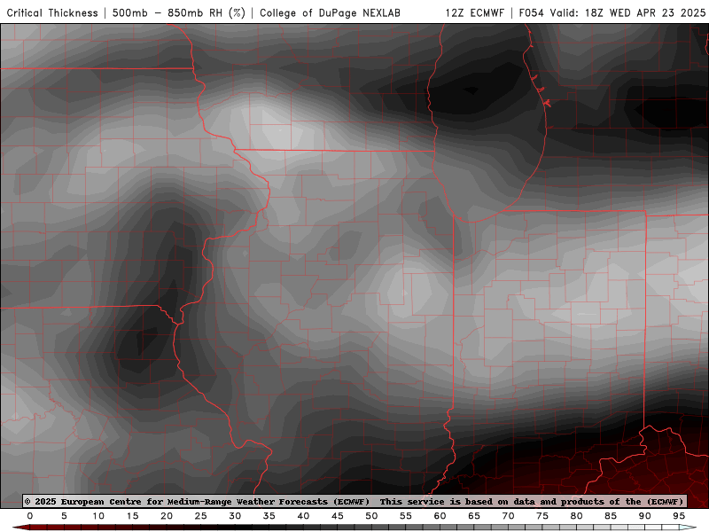The height and width of the screenshot is (532, 709).
Task: Click the 80 value on the color scale
Action: tap(577, 516)
